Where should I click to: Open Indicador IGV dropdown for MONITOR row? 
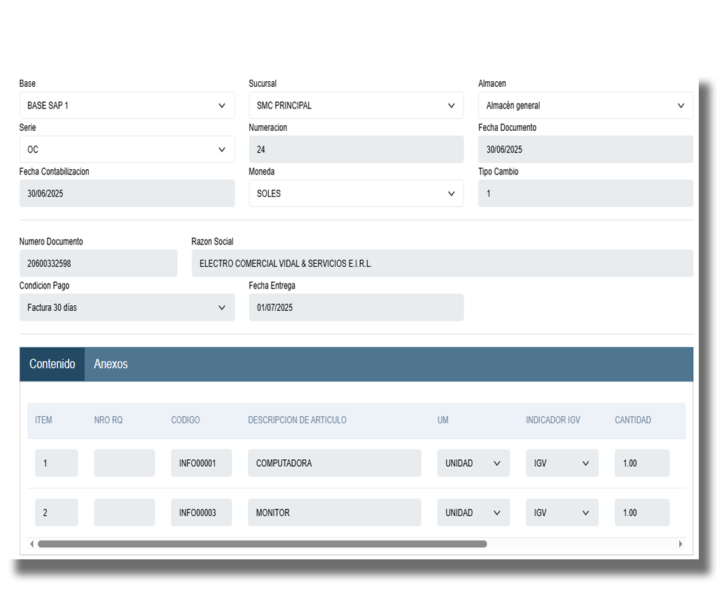[562, 513]
